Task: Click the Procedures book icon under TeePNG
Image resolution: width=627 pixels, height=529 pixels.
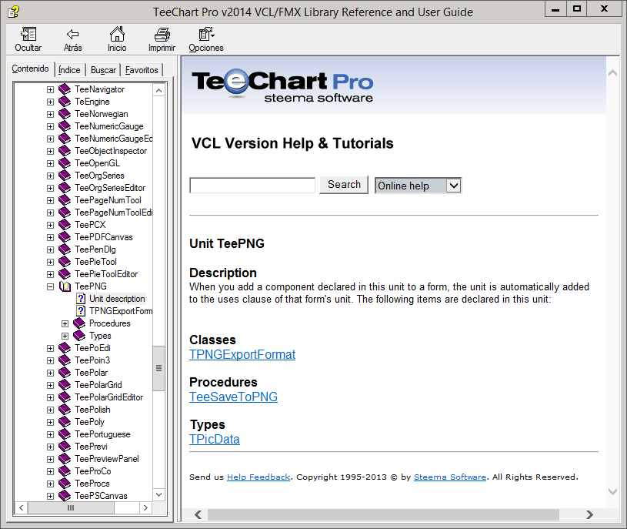Action: tap(79, 323)
